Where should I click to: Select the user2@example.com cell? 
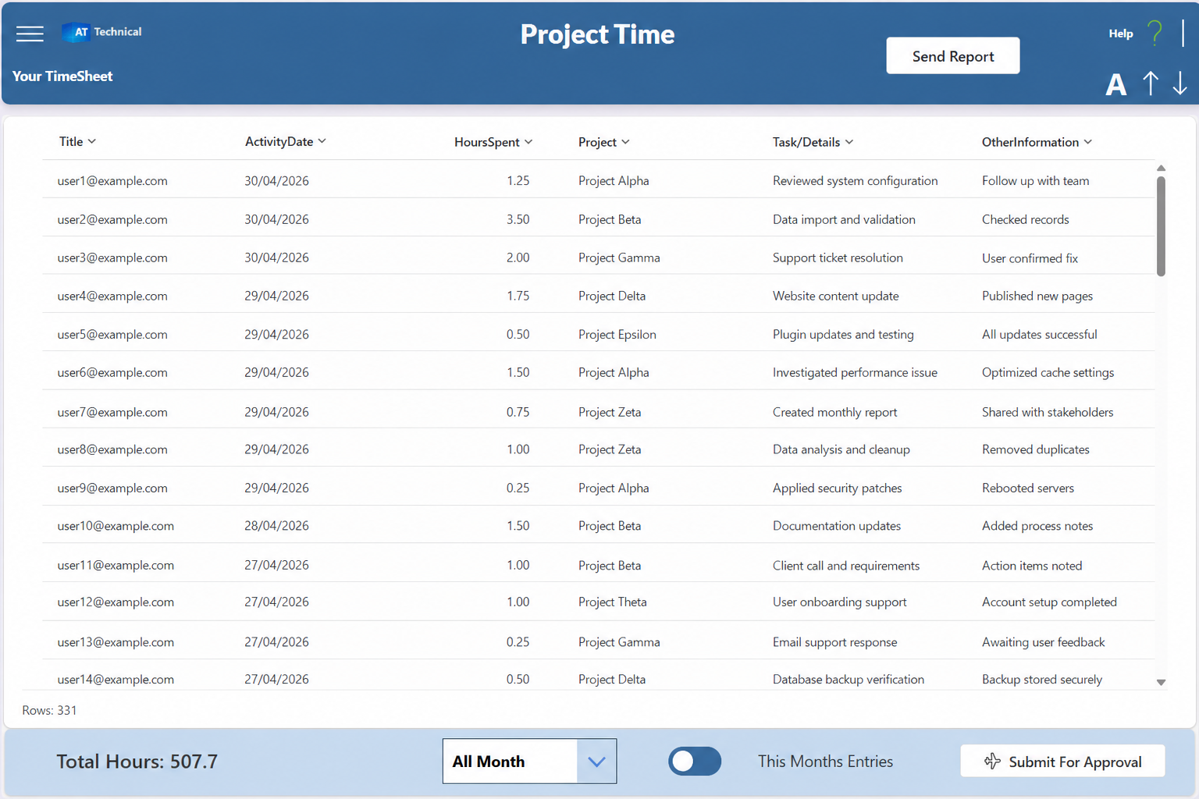(112, 219)
